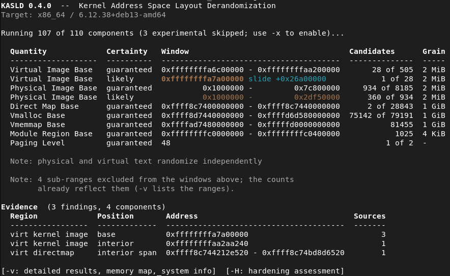This screenshot has height=276, width=450.
Task: Click the span end 0xffff8c74bd8d6520
Action: 303,253
